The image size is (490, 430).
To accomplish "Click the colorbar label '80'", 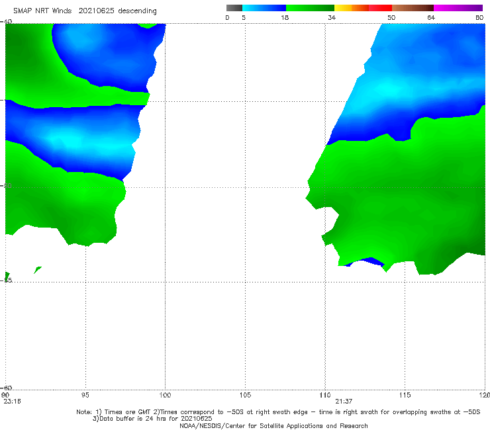I will (479, 17).
